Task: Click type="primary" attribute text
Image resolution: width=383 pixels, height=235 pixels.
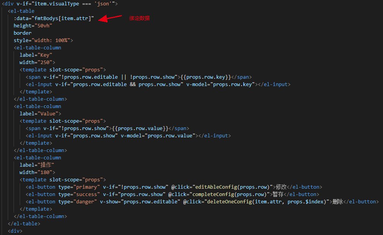Action: point(79,187)
